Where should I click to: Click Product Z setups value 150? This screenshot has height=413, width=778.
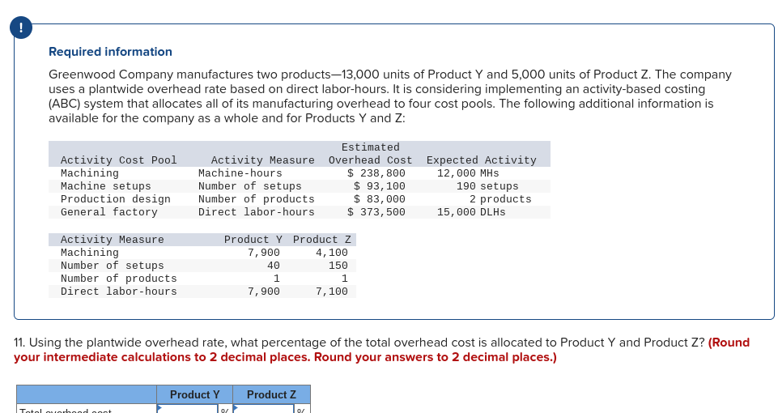(338, 266)
